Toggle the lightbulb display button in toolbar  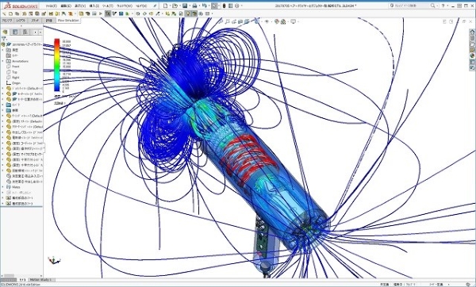tap(188, 13)
